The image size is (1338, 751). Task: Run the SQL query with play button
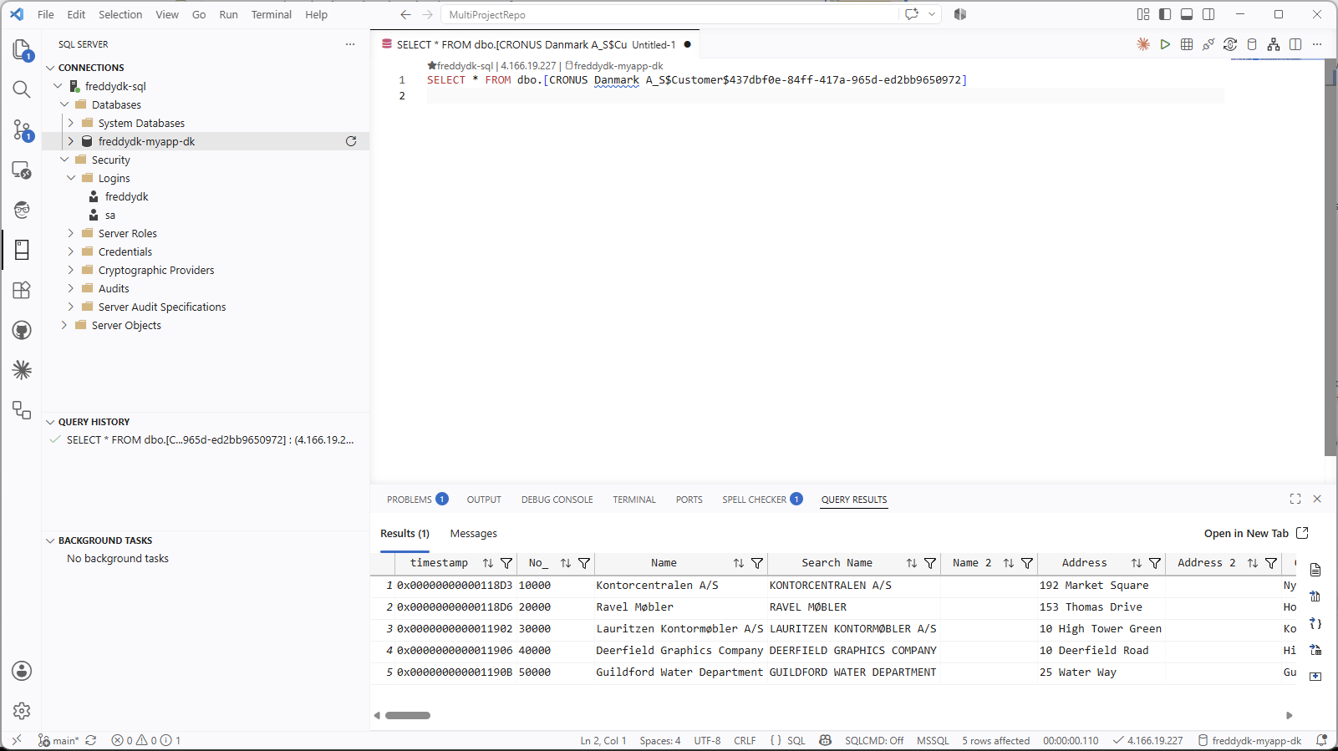click(x=1165, y=44)
